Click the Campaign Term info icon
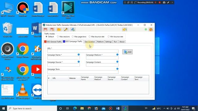This screenshot has height=111, width=198. click(117, 69)
